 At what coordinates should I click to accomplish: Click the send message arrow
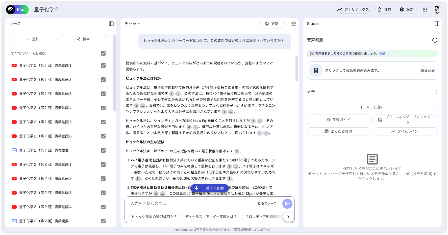pos(287,204)
